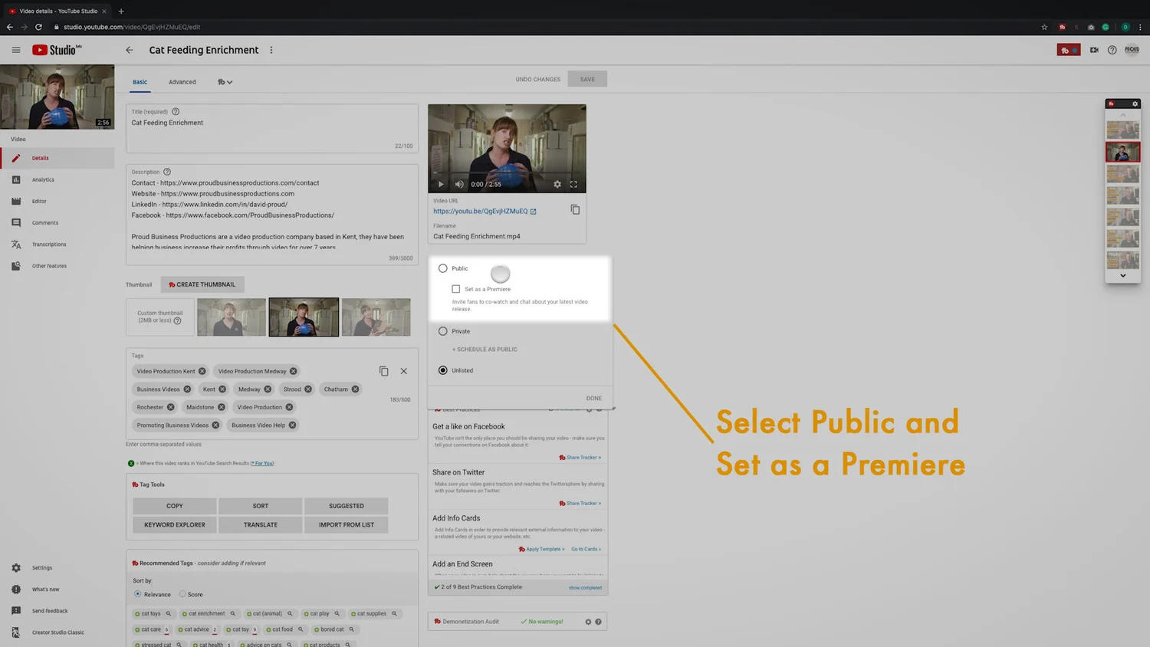The image size is (1150, 647).
Task: Click the SAVE button
Action: point(587,79)
